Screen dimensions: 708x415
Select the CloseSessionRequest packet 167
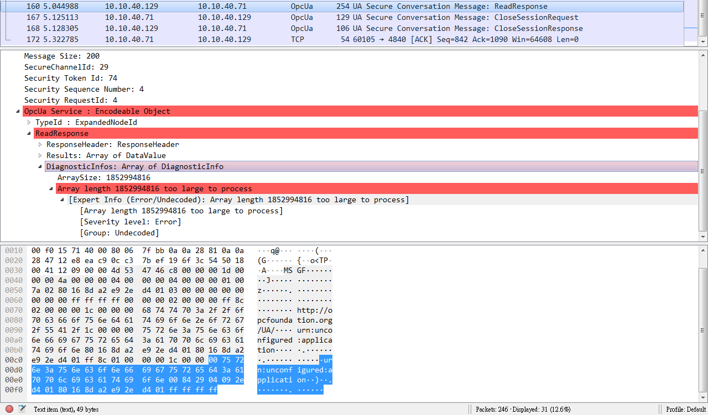(x=221, y=17)
